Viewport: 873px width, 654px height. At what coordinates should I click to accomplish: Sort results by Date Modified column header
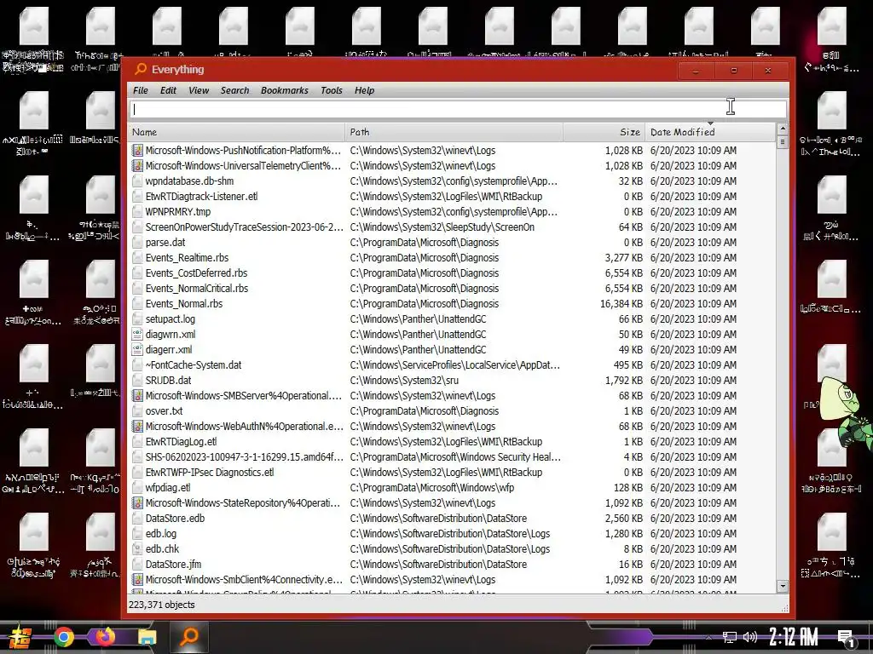(710, 132)
